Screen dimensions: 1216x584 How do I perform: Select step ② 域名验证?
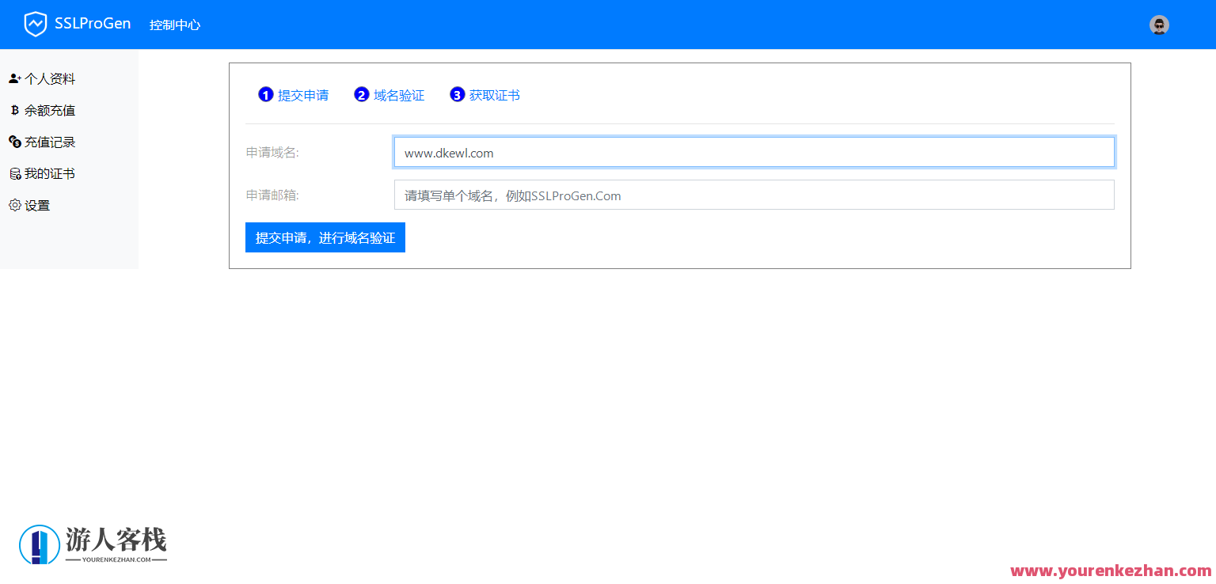click(x=389, y=94)
